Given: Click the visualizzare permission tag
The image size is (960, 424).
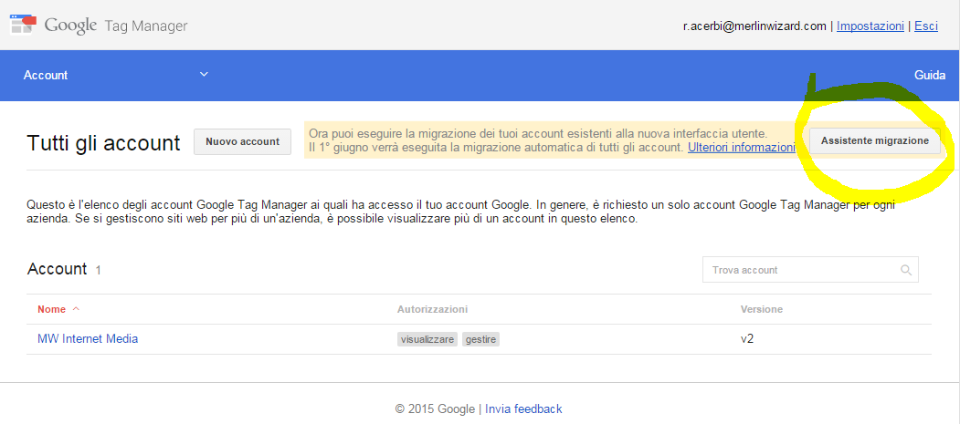Looking at the screenshot, I should click(x=427, y=339).
